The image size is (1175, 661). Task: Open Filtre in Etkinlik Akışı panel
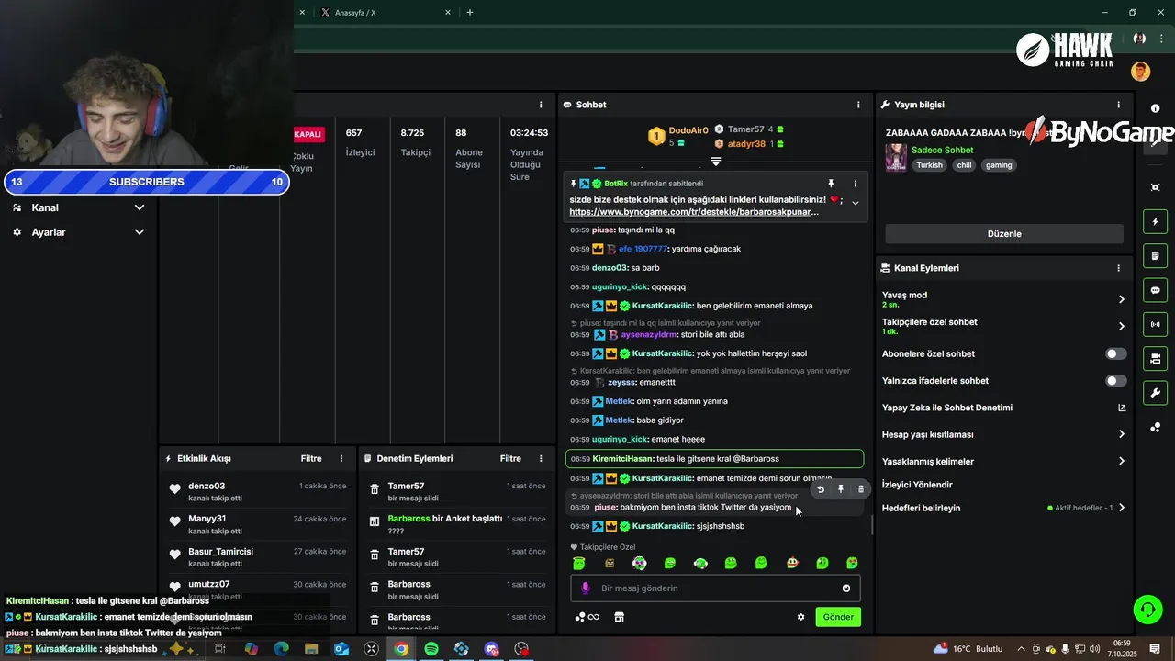[311, 458]
